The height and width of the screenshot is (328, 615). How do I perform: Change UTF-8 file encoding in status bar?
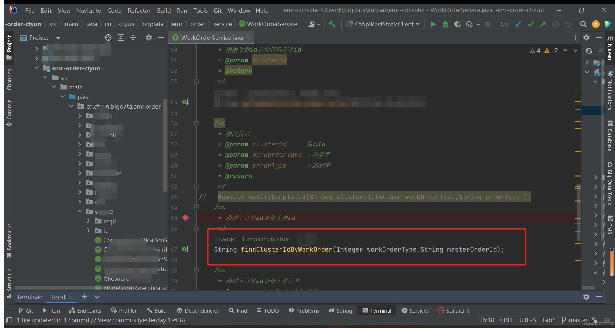pyautogui.click(x=527, y=320)
